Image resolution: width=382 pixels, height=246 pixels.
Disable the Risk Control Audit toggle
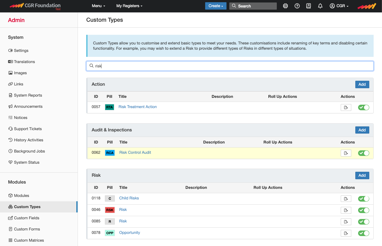pyautogui.click(x=363, y=153)
